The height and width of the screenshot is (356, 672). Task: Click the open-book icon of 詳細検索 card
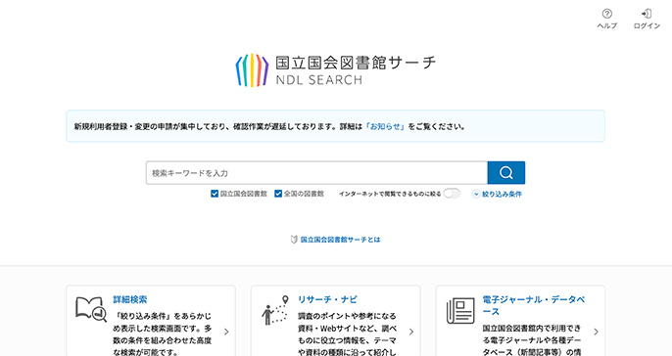91,309
